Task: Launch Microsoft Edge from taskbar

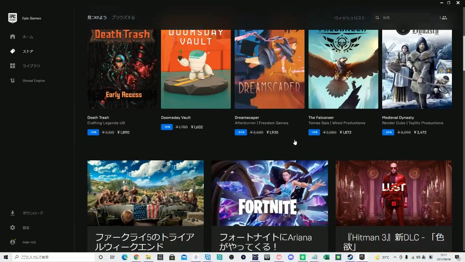Action: point(124,257)
